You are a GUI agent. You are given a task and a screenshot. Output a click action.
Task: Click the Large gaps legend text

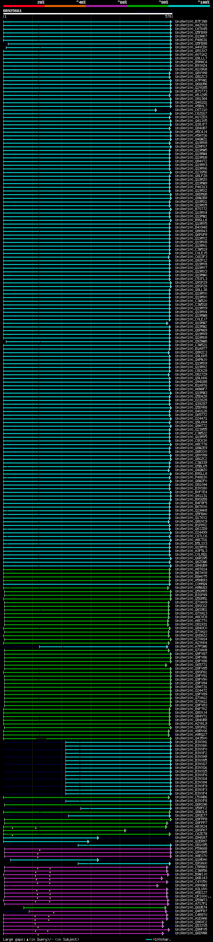point(41,939)
